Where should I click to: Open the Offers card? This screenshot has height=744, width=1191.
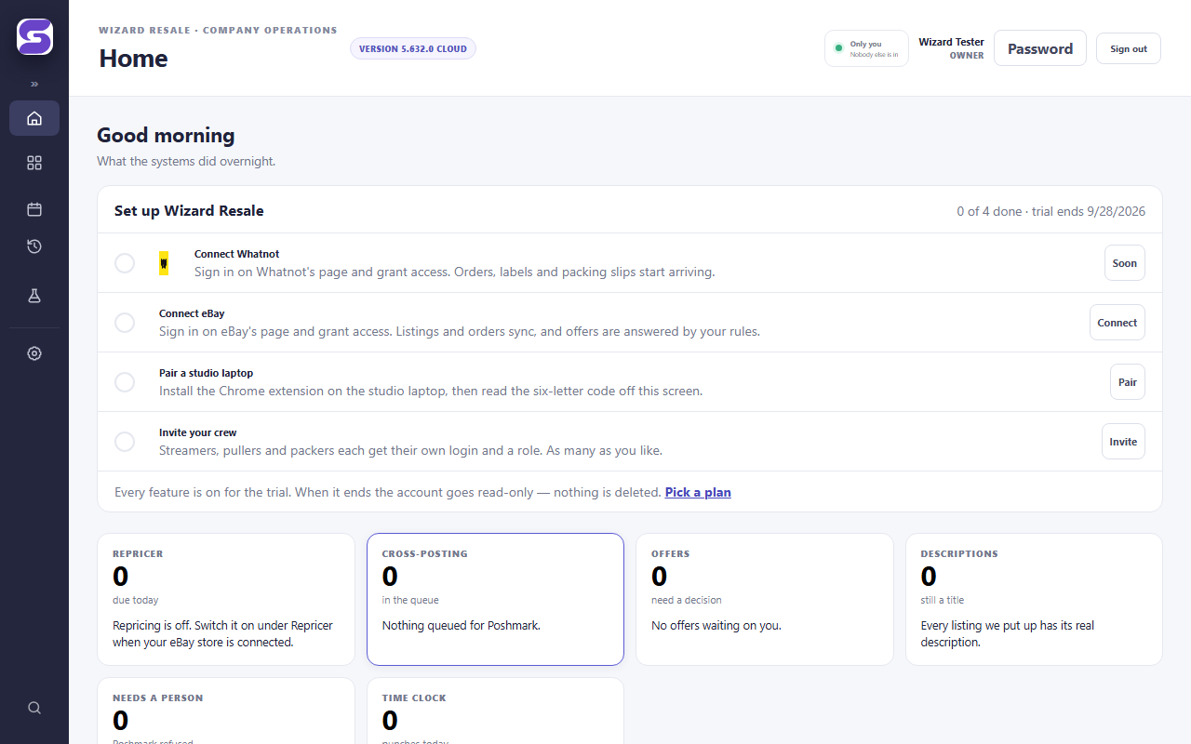(765, 599)
